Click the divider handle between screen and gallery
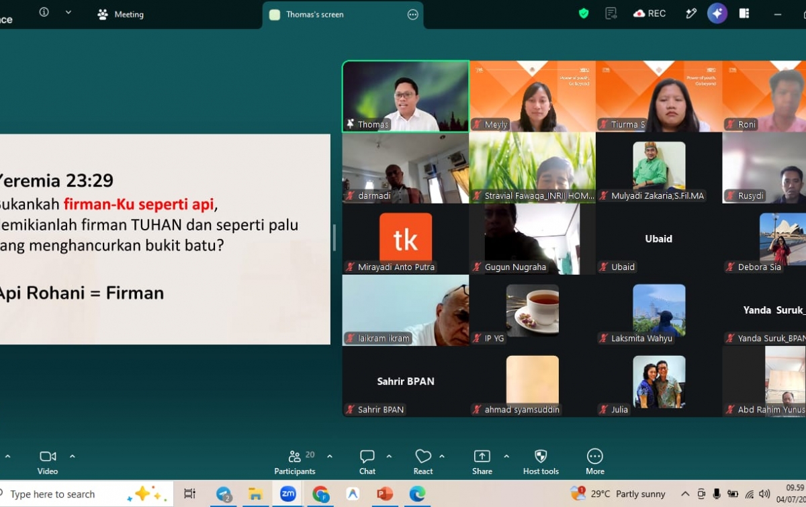Viewport: 806px width, 507px height. (334, 238)
